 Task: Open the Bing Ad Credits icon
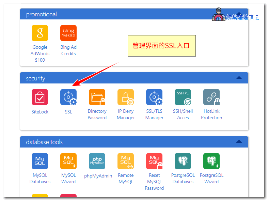tap(68, 33)
